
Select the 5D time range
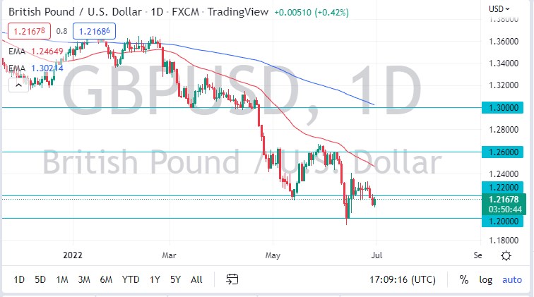[x=40, y=279]
